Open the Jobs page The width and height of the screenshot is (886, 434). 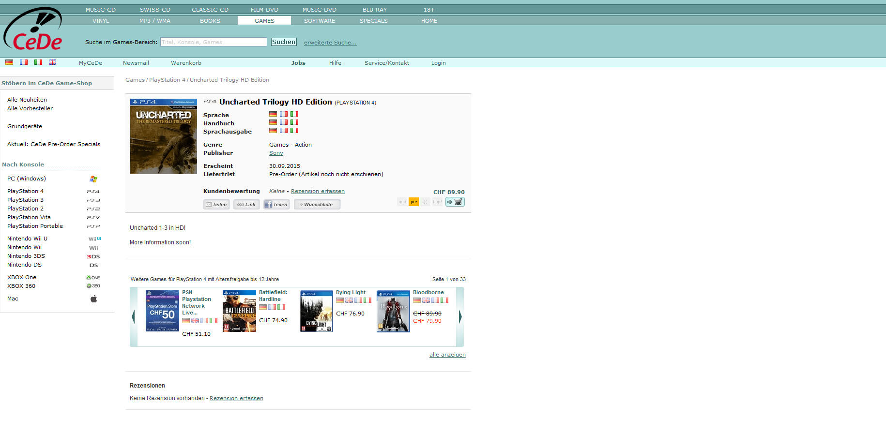tap(298, 63)
